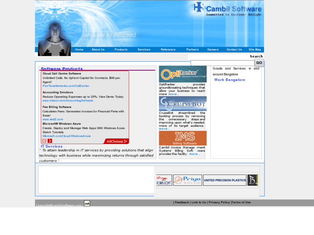The image size is (314, 235).
Task: Click United Precision Plastics logo
Action: click(x=225, y=180)
